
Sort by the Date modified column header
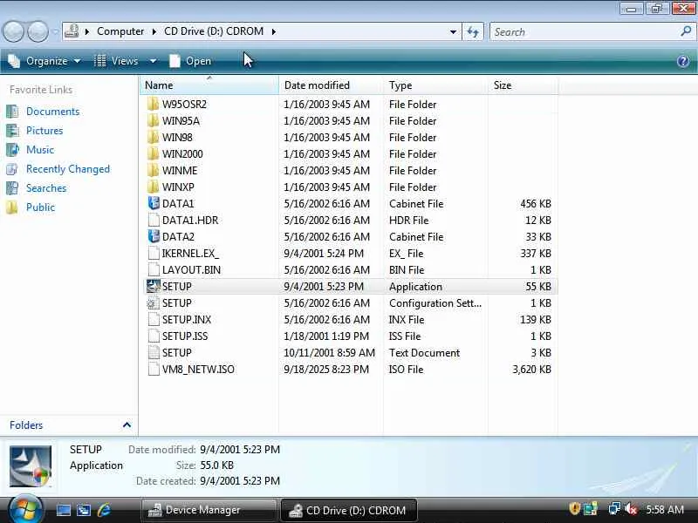point(331,85)
